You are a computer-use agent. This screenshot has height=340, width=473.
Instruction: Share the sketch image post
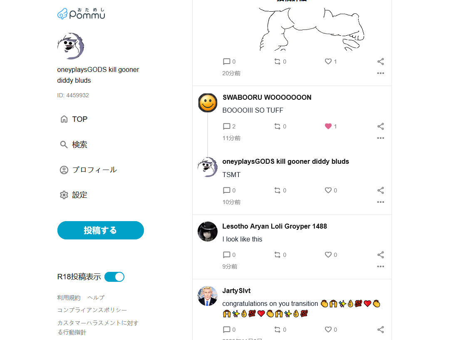(x=381, y=62)
